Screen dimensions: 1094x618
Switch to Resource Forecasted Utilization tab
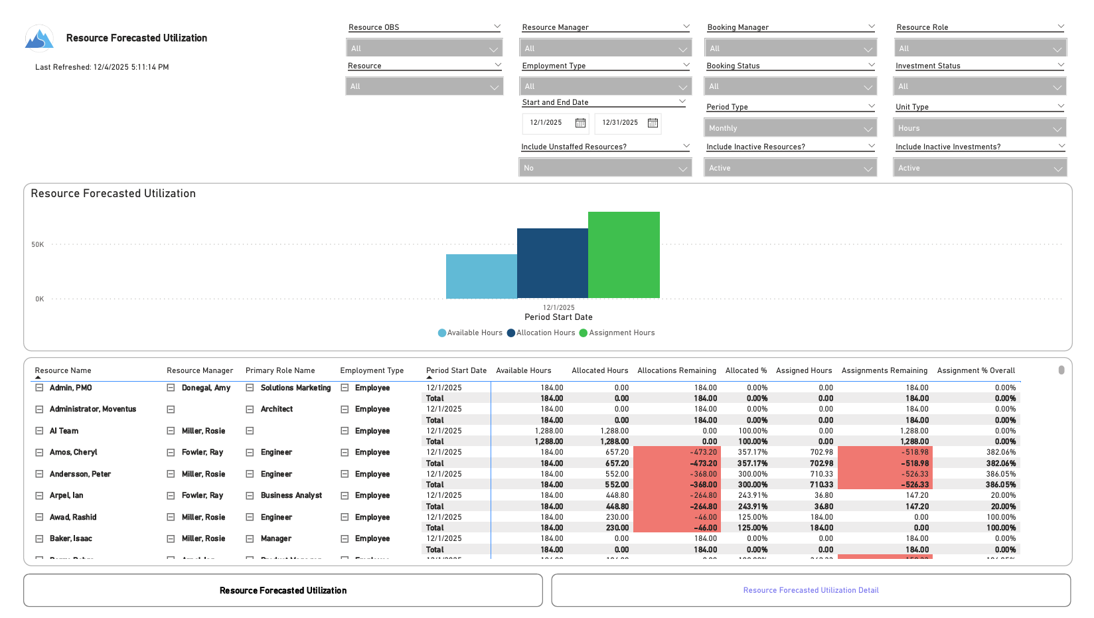(x=283, y=590)
